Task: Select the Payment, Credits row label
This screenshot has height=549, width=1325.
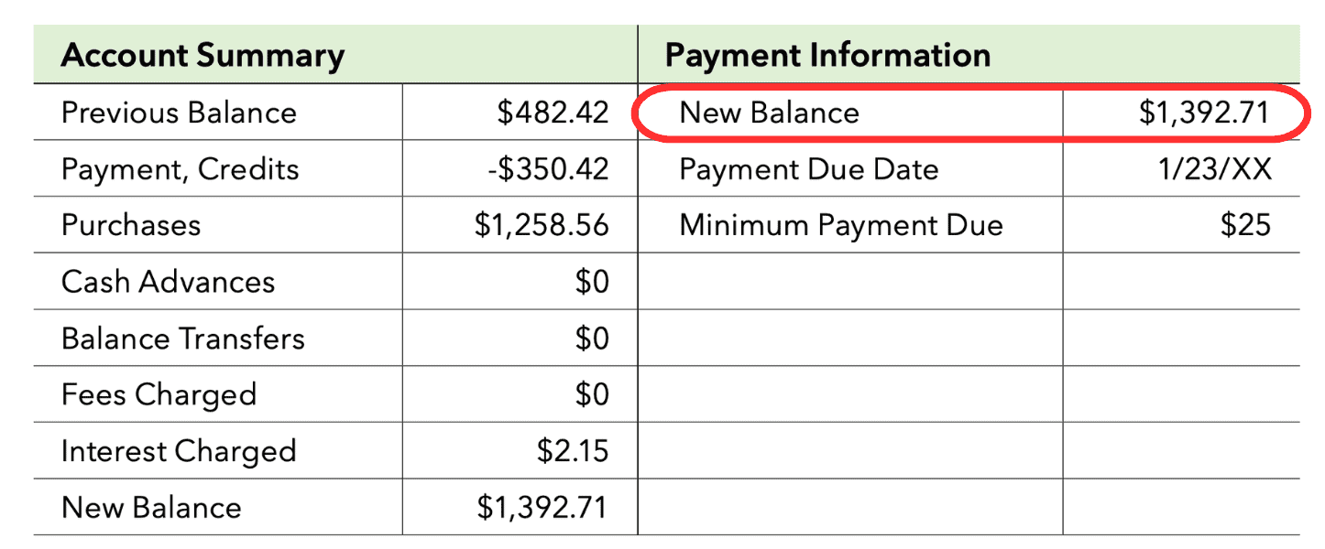Action: [x=180, y=169]
